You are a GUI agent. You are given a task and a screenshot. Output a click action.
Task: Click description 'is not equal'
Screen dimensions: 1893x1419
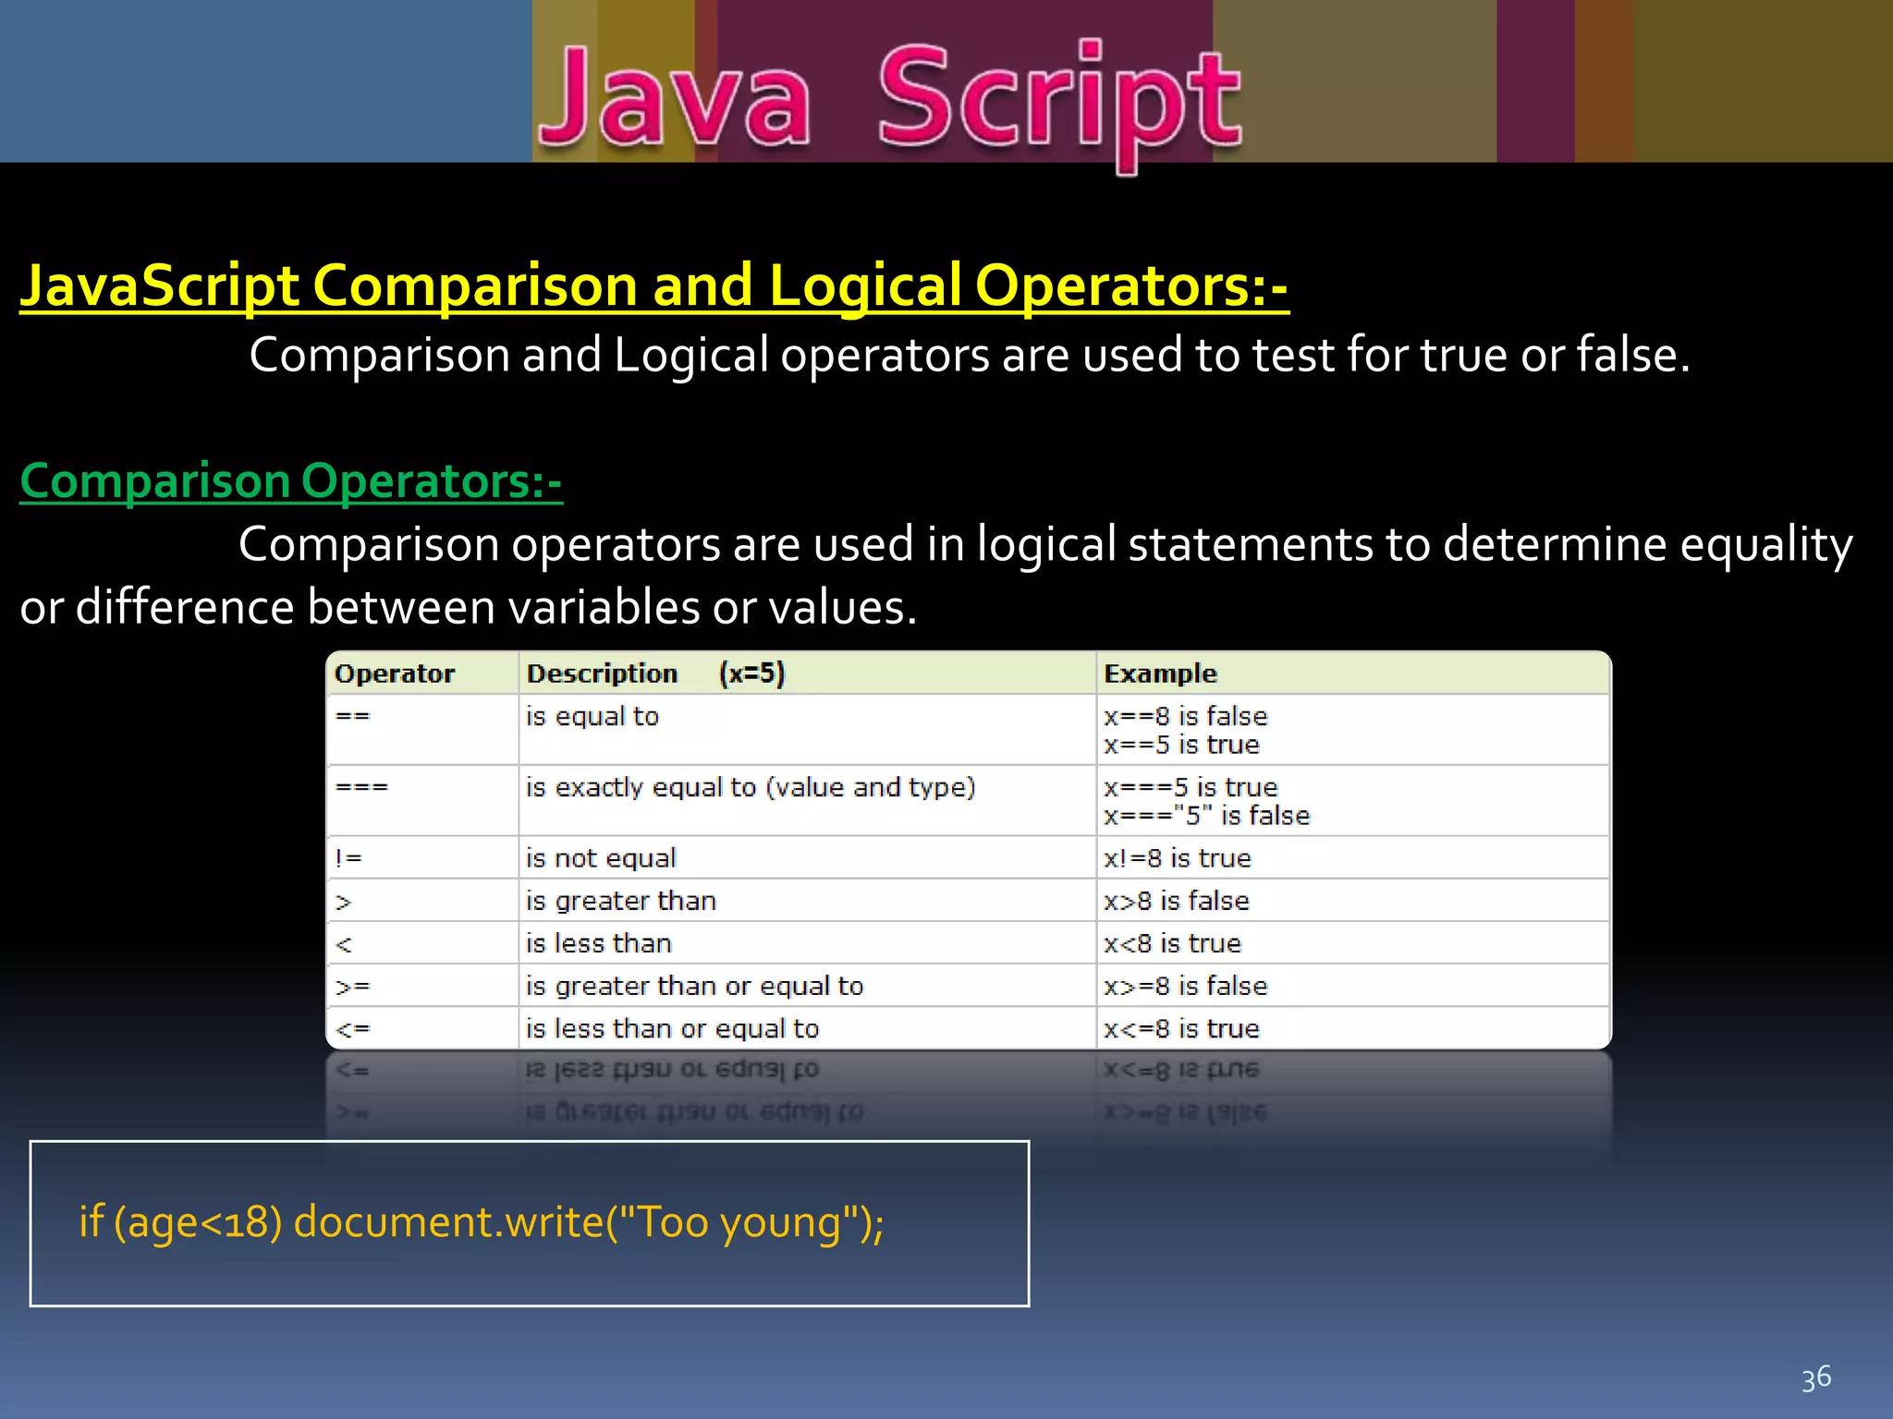click(x=601, y=858)
